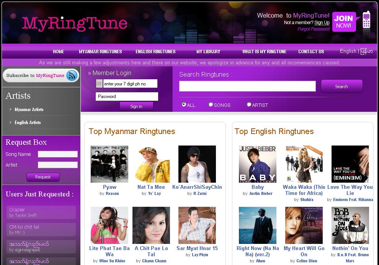Open the Right Now (Na Na Na) (ver.2) title
Viewport: 379px width, 265px height.
257,251
